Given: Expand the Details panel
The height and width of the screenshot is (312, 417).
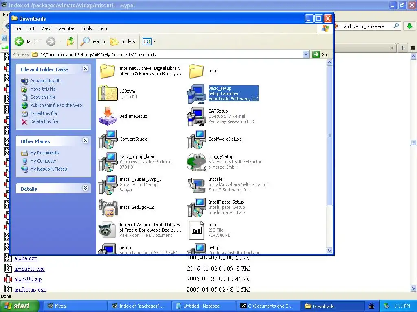Looking at the screenshot, I should pyautogui.click(x=85, y=188).
